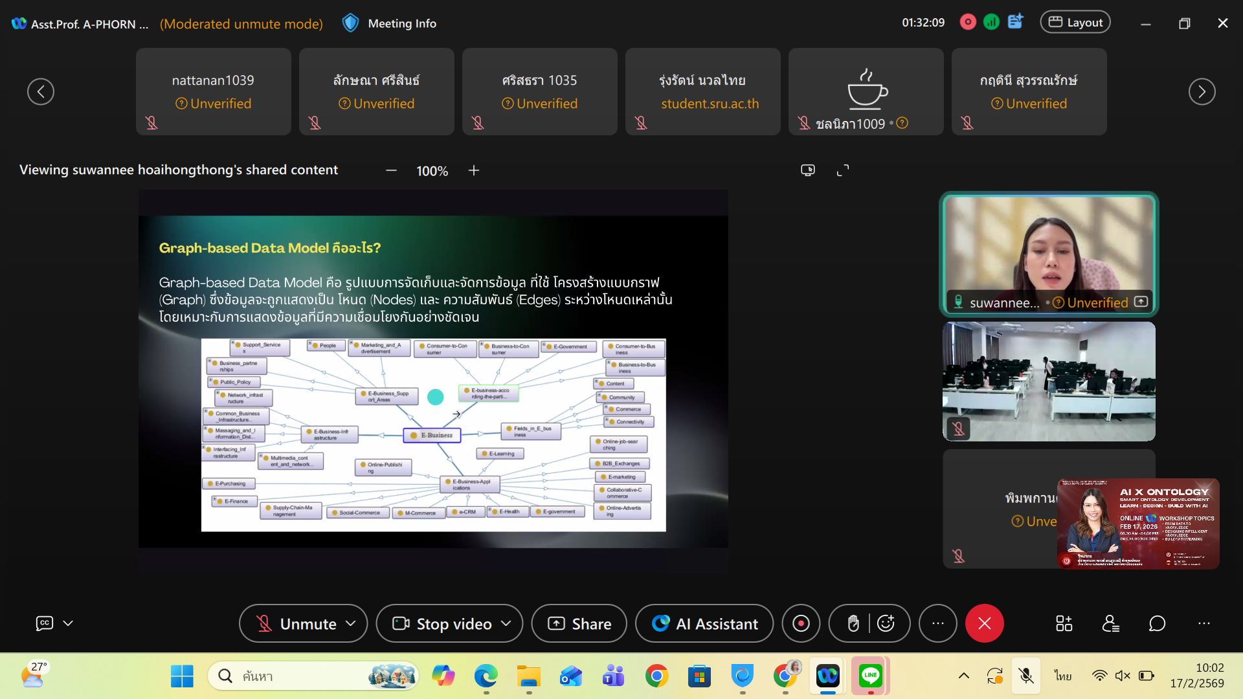This screenshot has height=699, width=1243.
Task: Show next participants with right arrow
Action: (x=1202, y=91)
